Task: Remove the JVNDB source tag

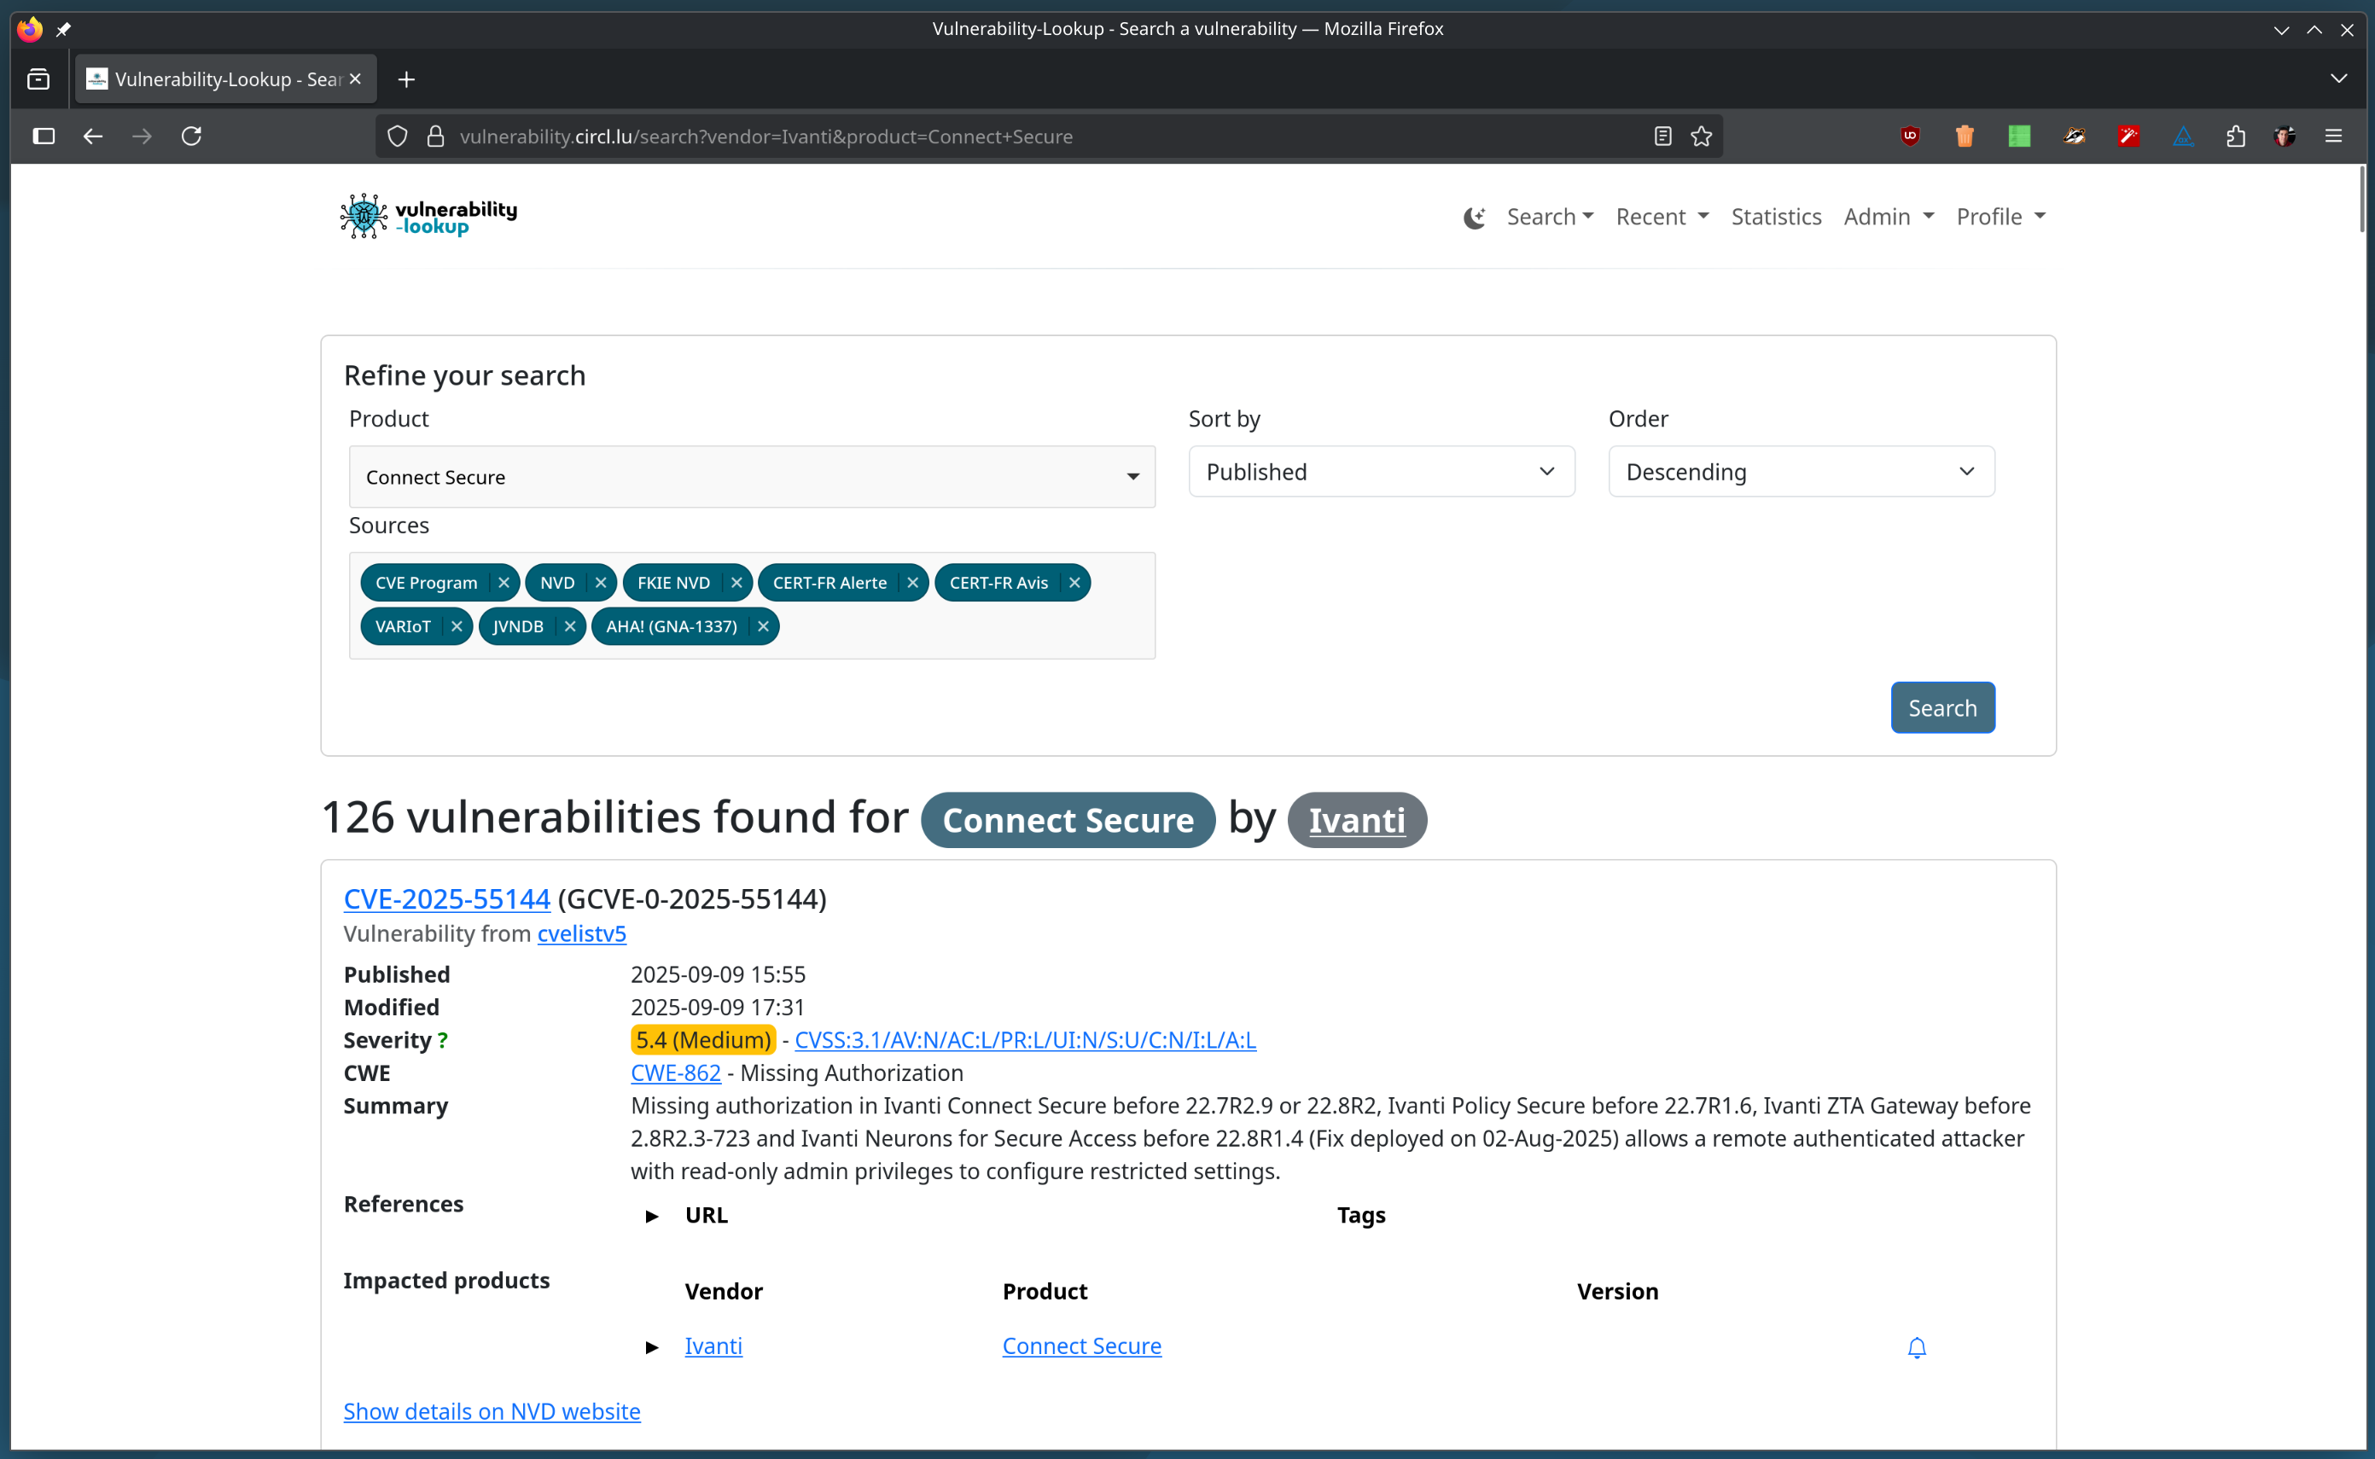Action: 569,626
